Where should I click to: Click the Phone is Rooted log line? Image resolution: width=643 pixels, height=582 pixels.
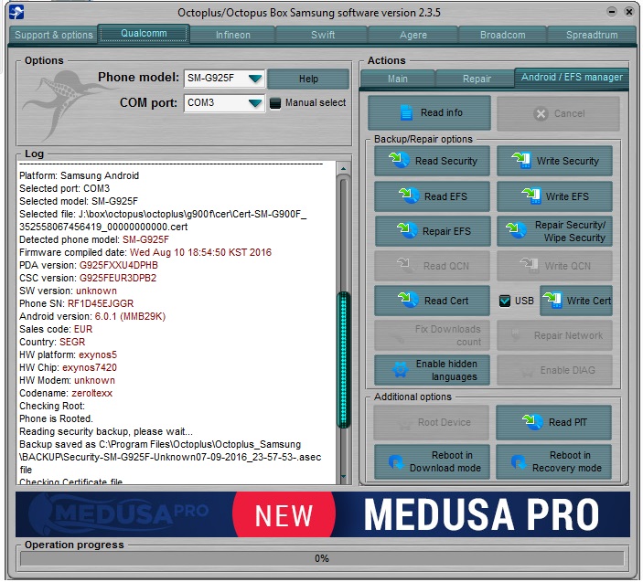pos(56,418)
